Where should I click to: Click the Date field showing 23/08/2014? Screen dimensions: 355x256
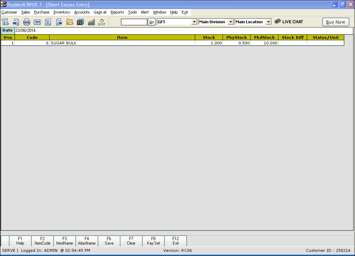(184, 31)
